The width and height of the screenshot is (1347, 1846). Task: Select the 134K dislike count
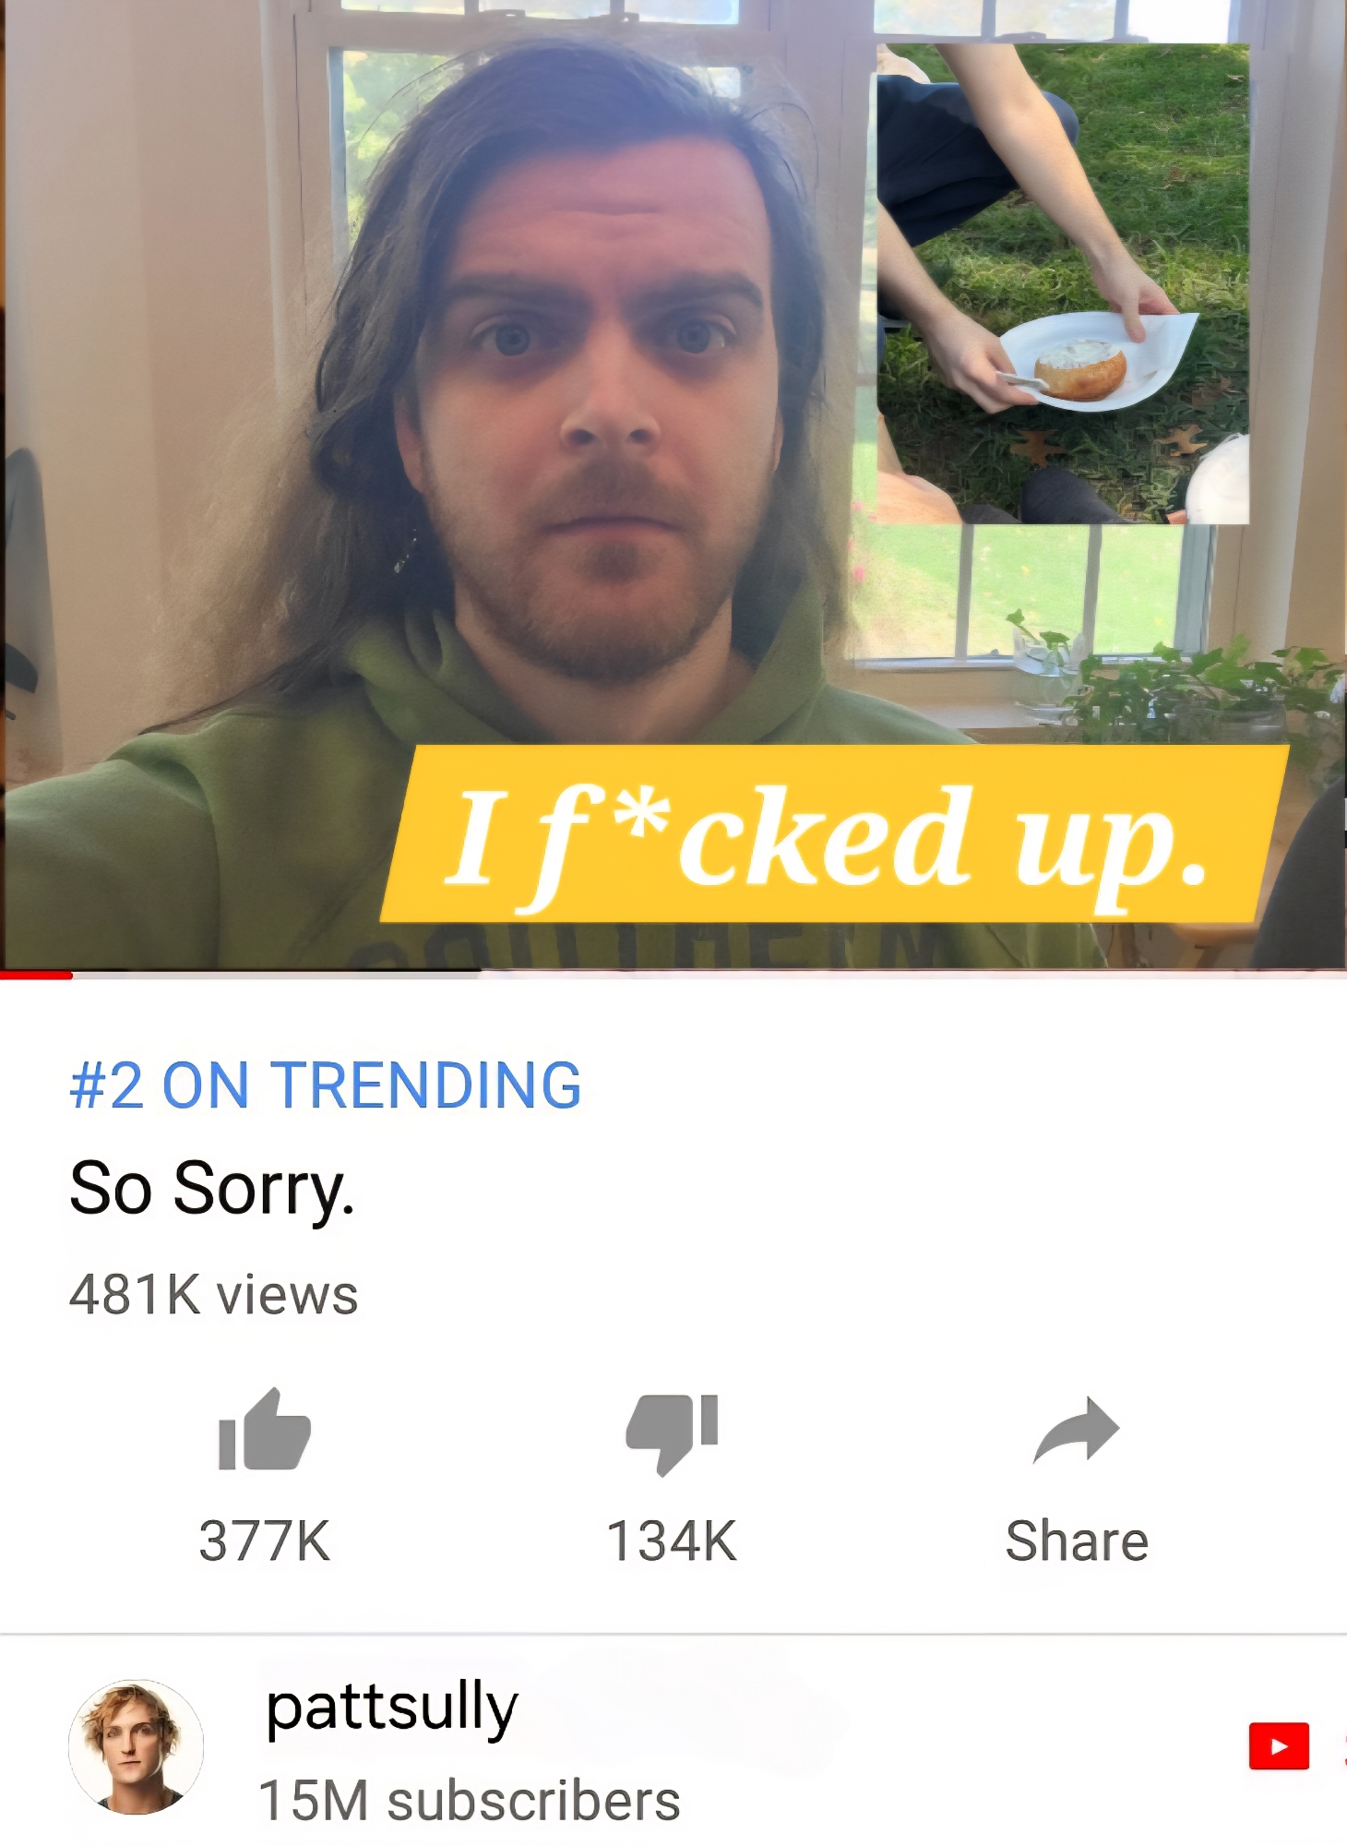(x=672, y=1541)
